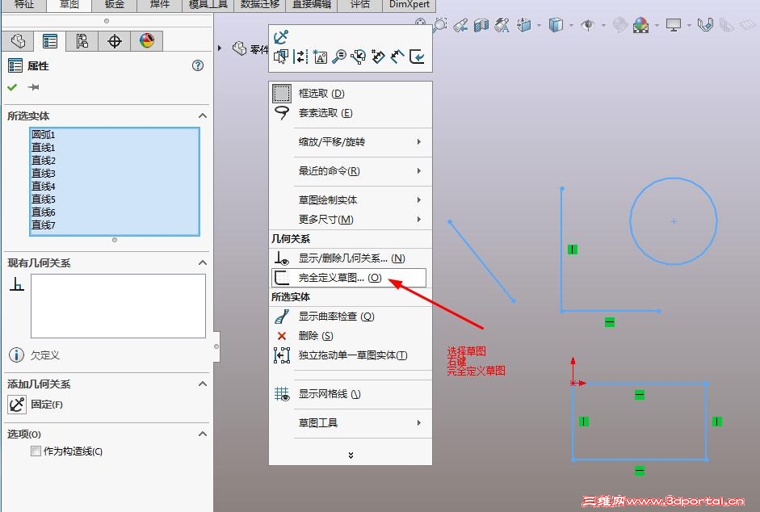Open the View Orientation dropdown arrow
Screen dimensions: 760x512
[x=539, y=25]
